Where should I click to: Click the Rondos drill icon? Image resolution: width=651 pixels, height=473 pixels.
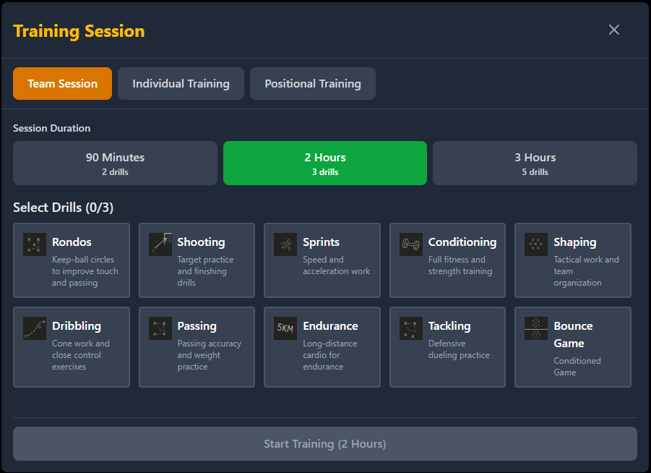35,244
